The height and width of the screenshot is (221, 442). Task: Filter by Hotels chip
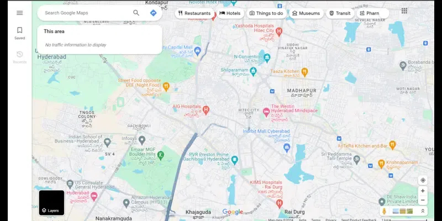click(x=230, y=13)
